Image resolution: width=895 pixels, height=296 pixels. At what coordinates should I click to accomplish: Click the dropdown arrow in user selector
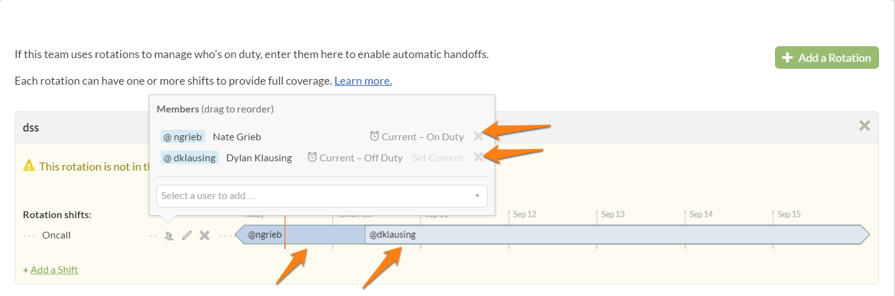477,196
